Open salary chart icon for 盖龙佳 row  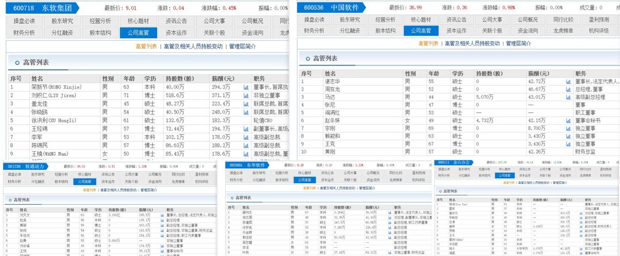click(246, 103)
